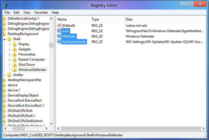Maximize the Registry Editor window

190,4
